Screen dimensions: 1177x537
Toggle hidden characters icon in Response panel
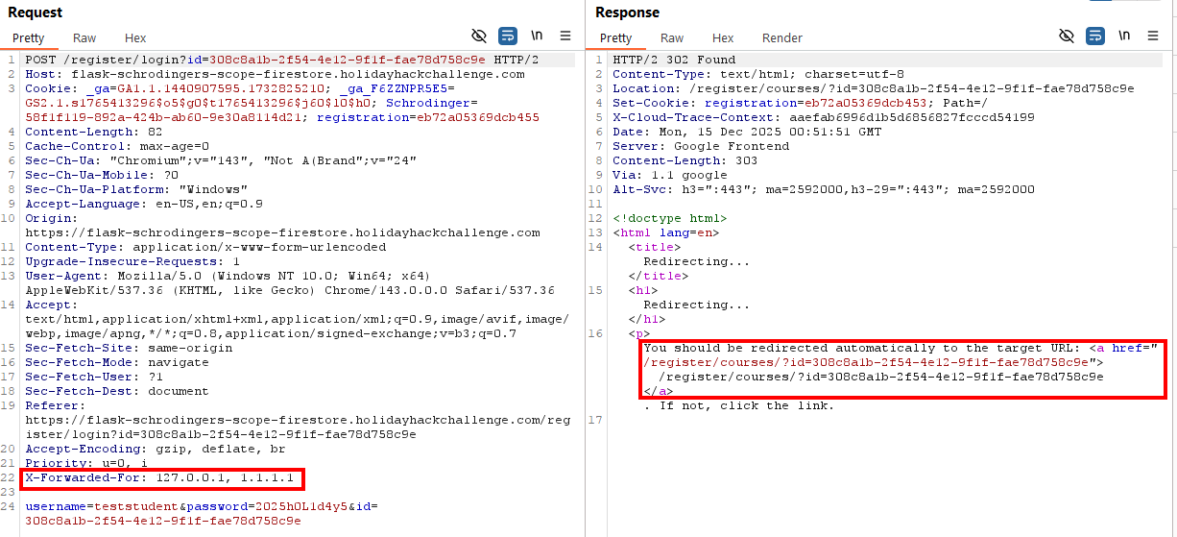coord(1067,37)
